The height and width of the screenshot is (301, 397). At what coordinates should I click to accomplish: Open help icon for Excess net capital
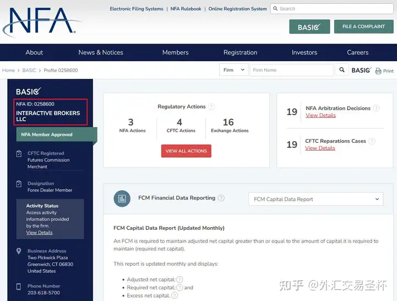[174, 295]
